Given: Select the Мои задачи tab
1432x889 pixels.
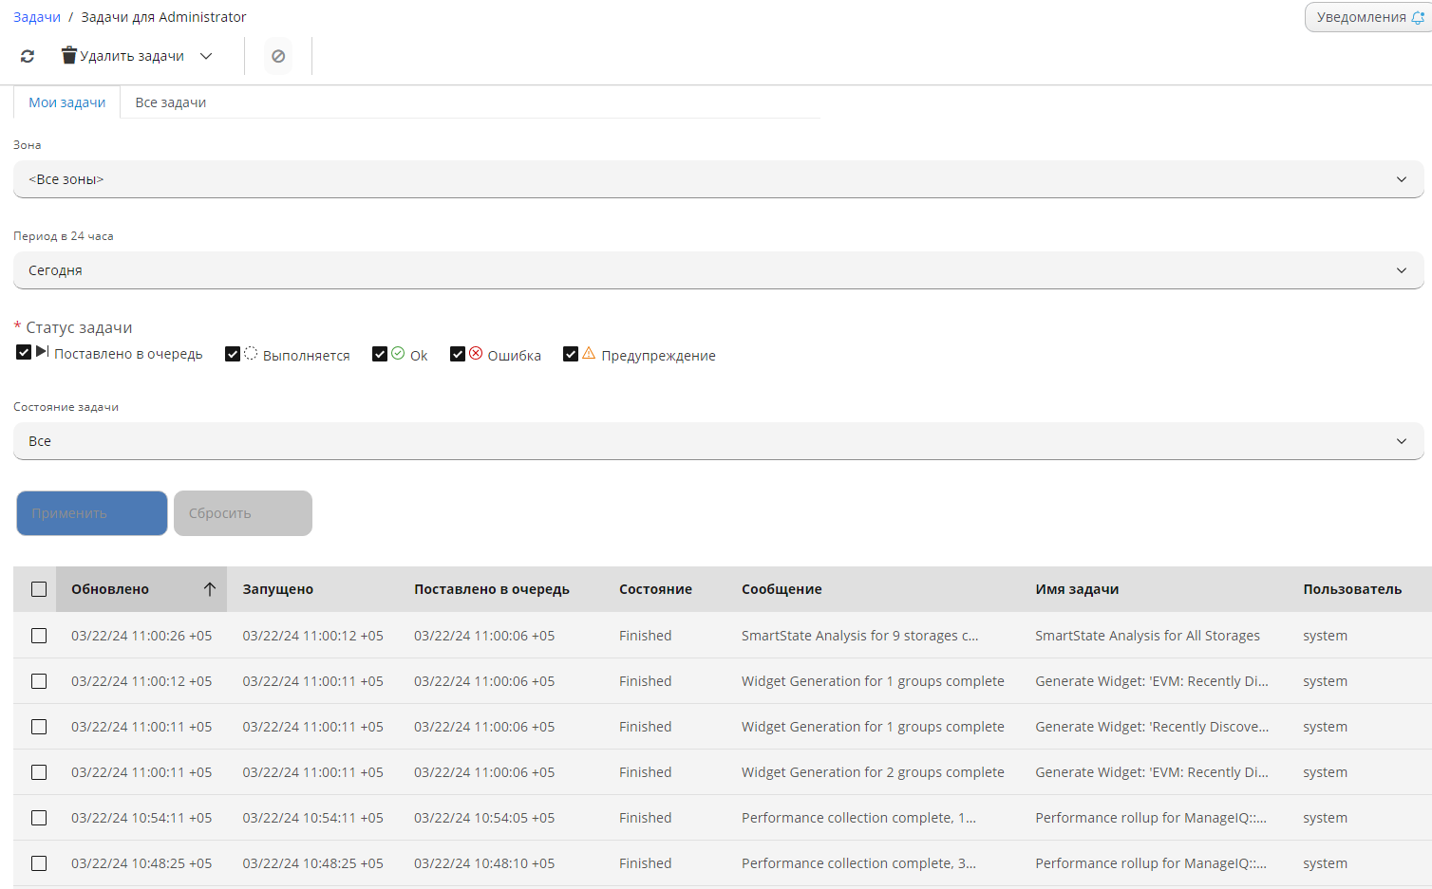Looking at the screenshot, I should coord(66,102).
